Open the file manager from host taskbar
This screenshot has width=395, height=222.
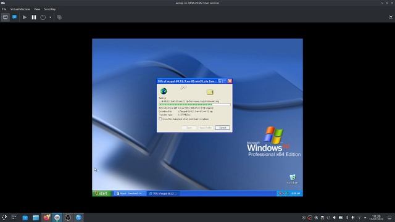point(36,218)
